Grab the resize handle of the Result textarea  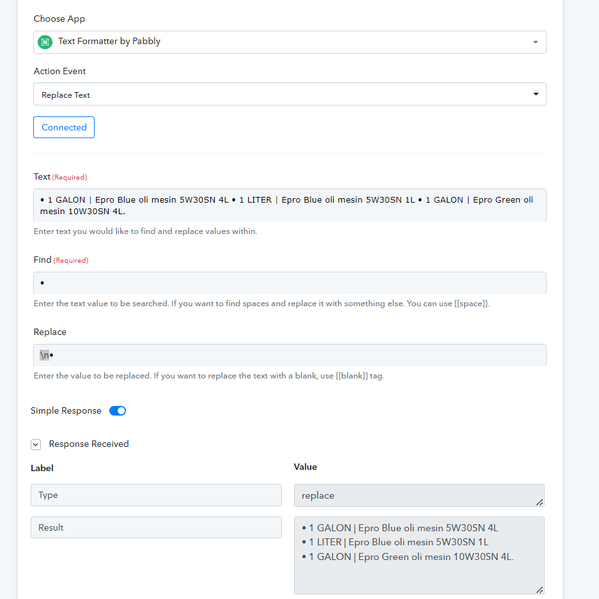(x=540, y=590)
